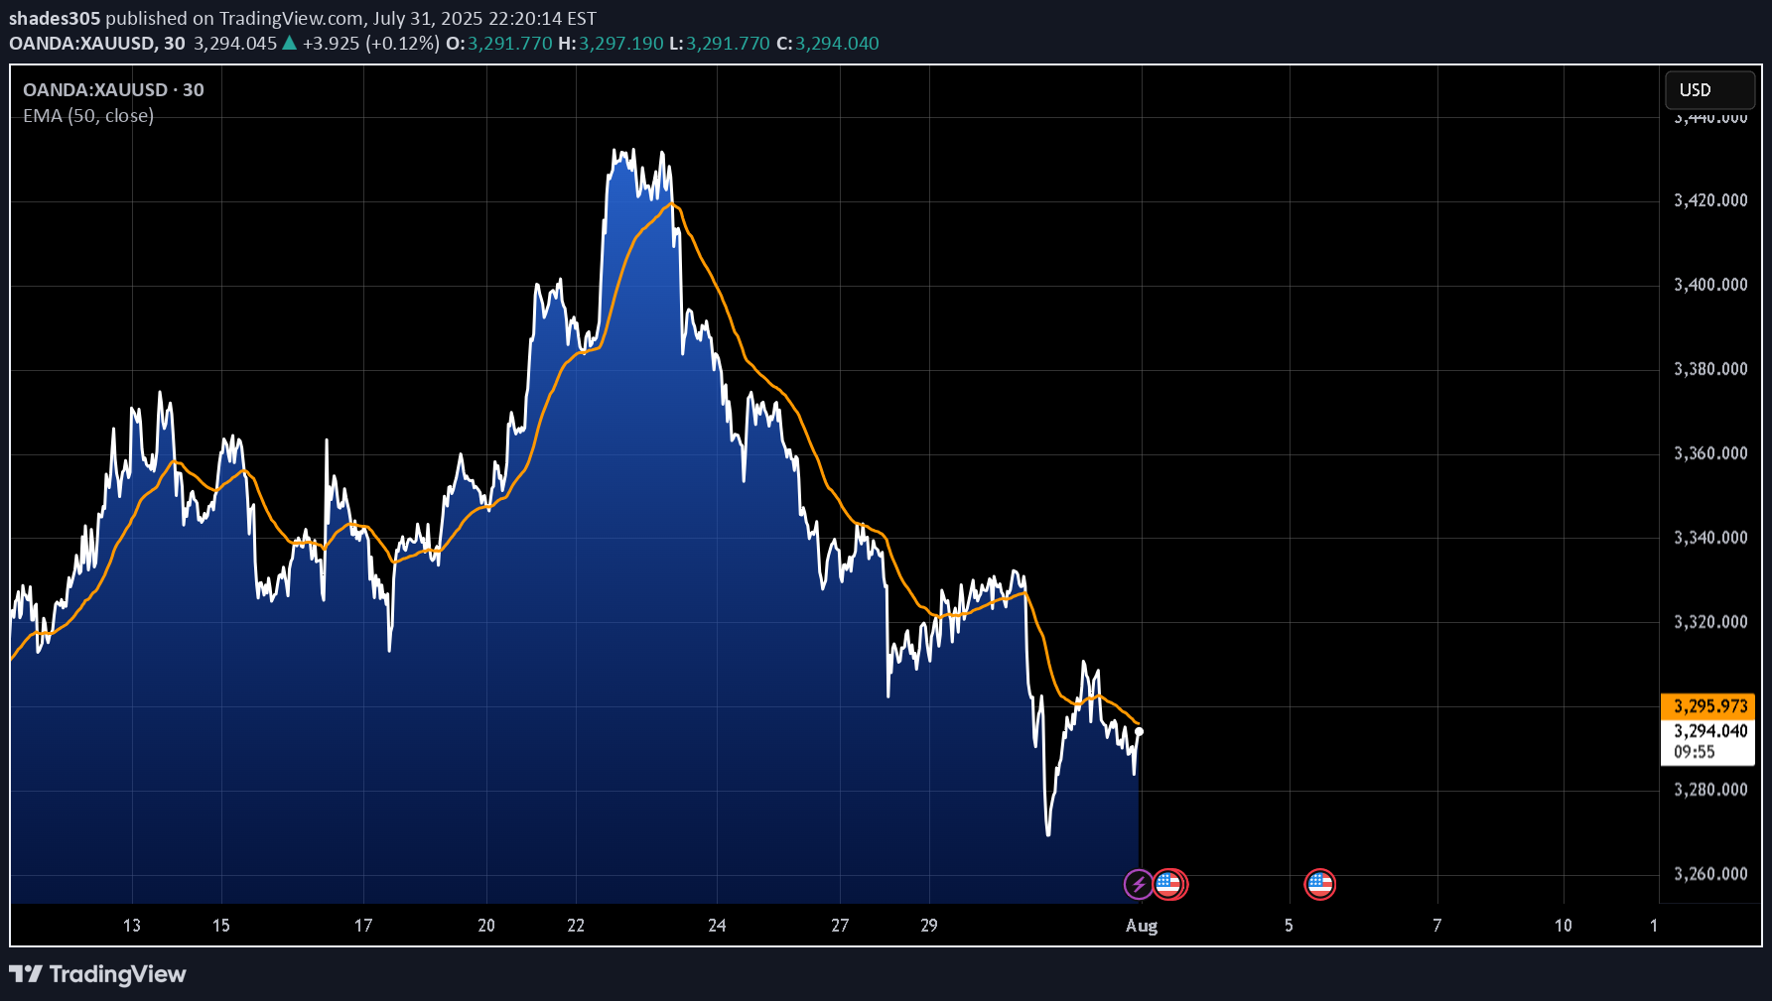Image resolution: width=1772 pixels, height=1001 pixels.
Task: Click the shades305 publisher name
Action: click(x=55, y=18)
